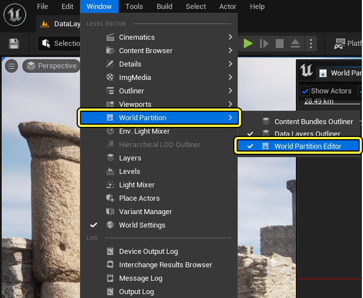363x298 pixels.
Task: Expand the Cinematics submenu arrow
Action: (230, 37)
